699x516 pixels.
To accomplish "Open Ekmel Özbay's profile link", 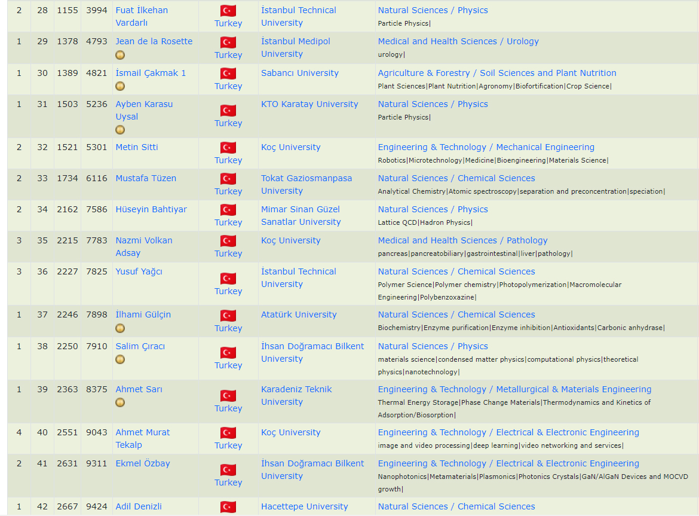I will [x=143, y=463].
